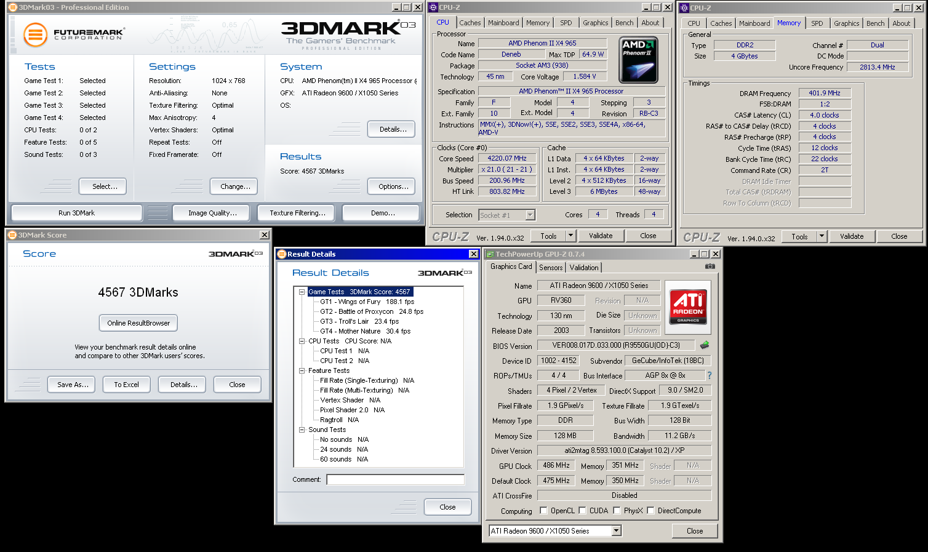Close the Result Details dialog with Close button
The height and width of the screenshot is (552, 928).
(447, 507)
